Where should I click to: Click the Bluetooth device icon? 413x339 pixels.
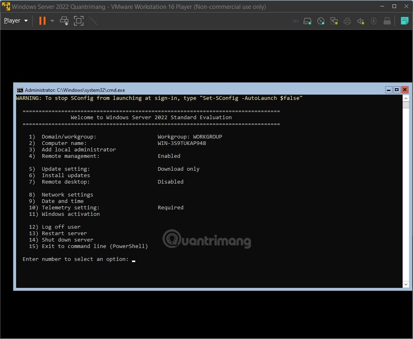click(x=374, y=21)
